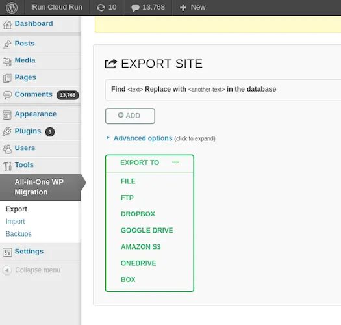This screenshot has width=341, height=325.
Task: Open the New content menu
Action: tap(198, 7)
